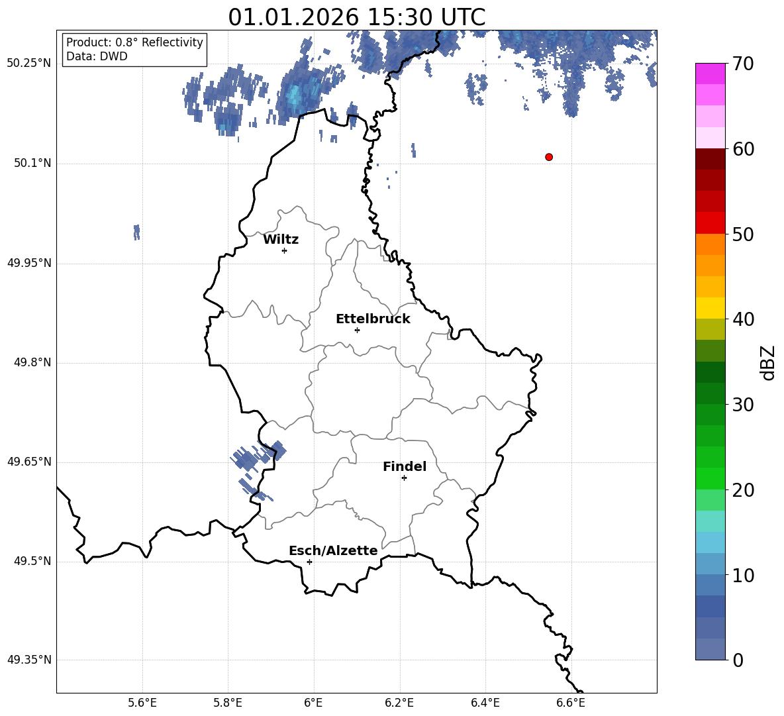This screenshot has width=784, height=716.
Task: Click the red radar site dot
Action: pyautogui.click(x=549, y=157)
